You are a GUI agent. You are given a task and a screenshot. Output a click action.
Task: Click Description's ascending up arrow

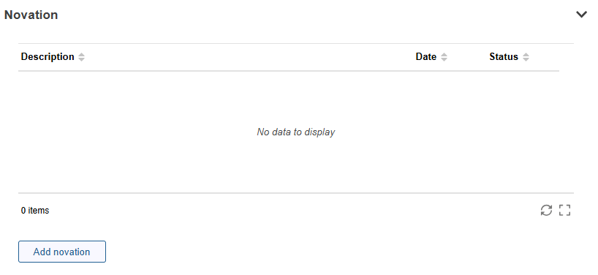81,55
